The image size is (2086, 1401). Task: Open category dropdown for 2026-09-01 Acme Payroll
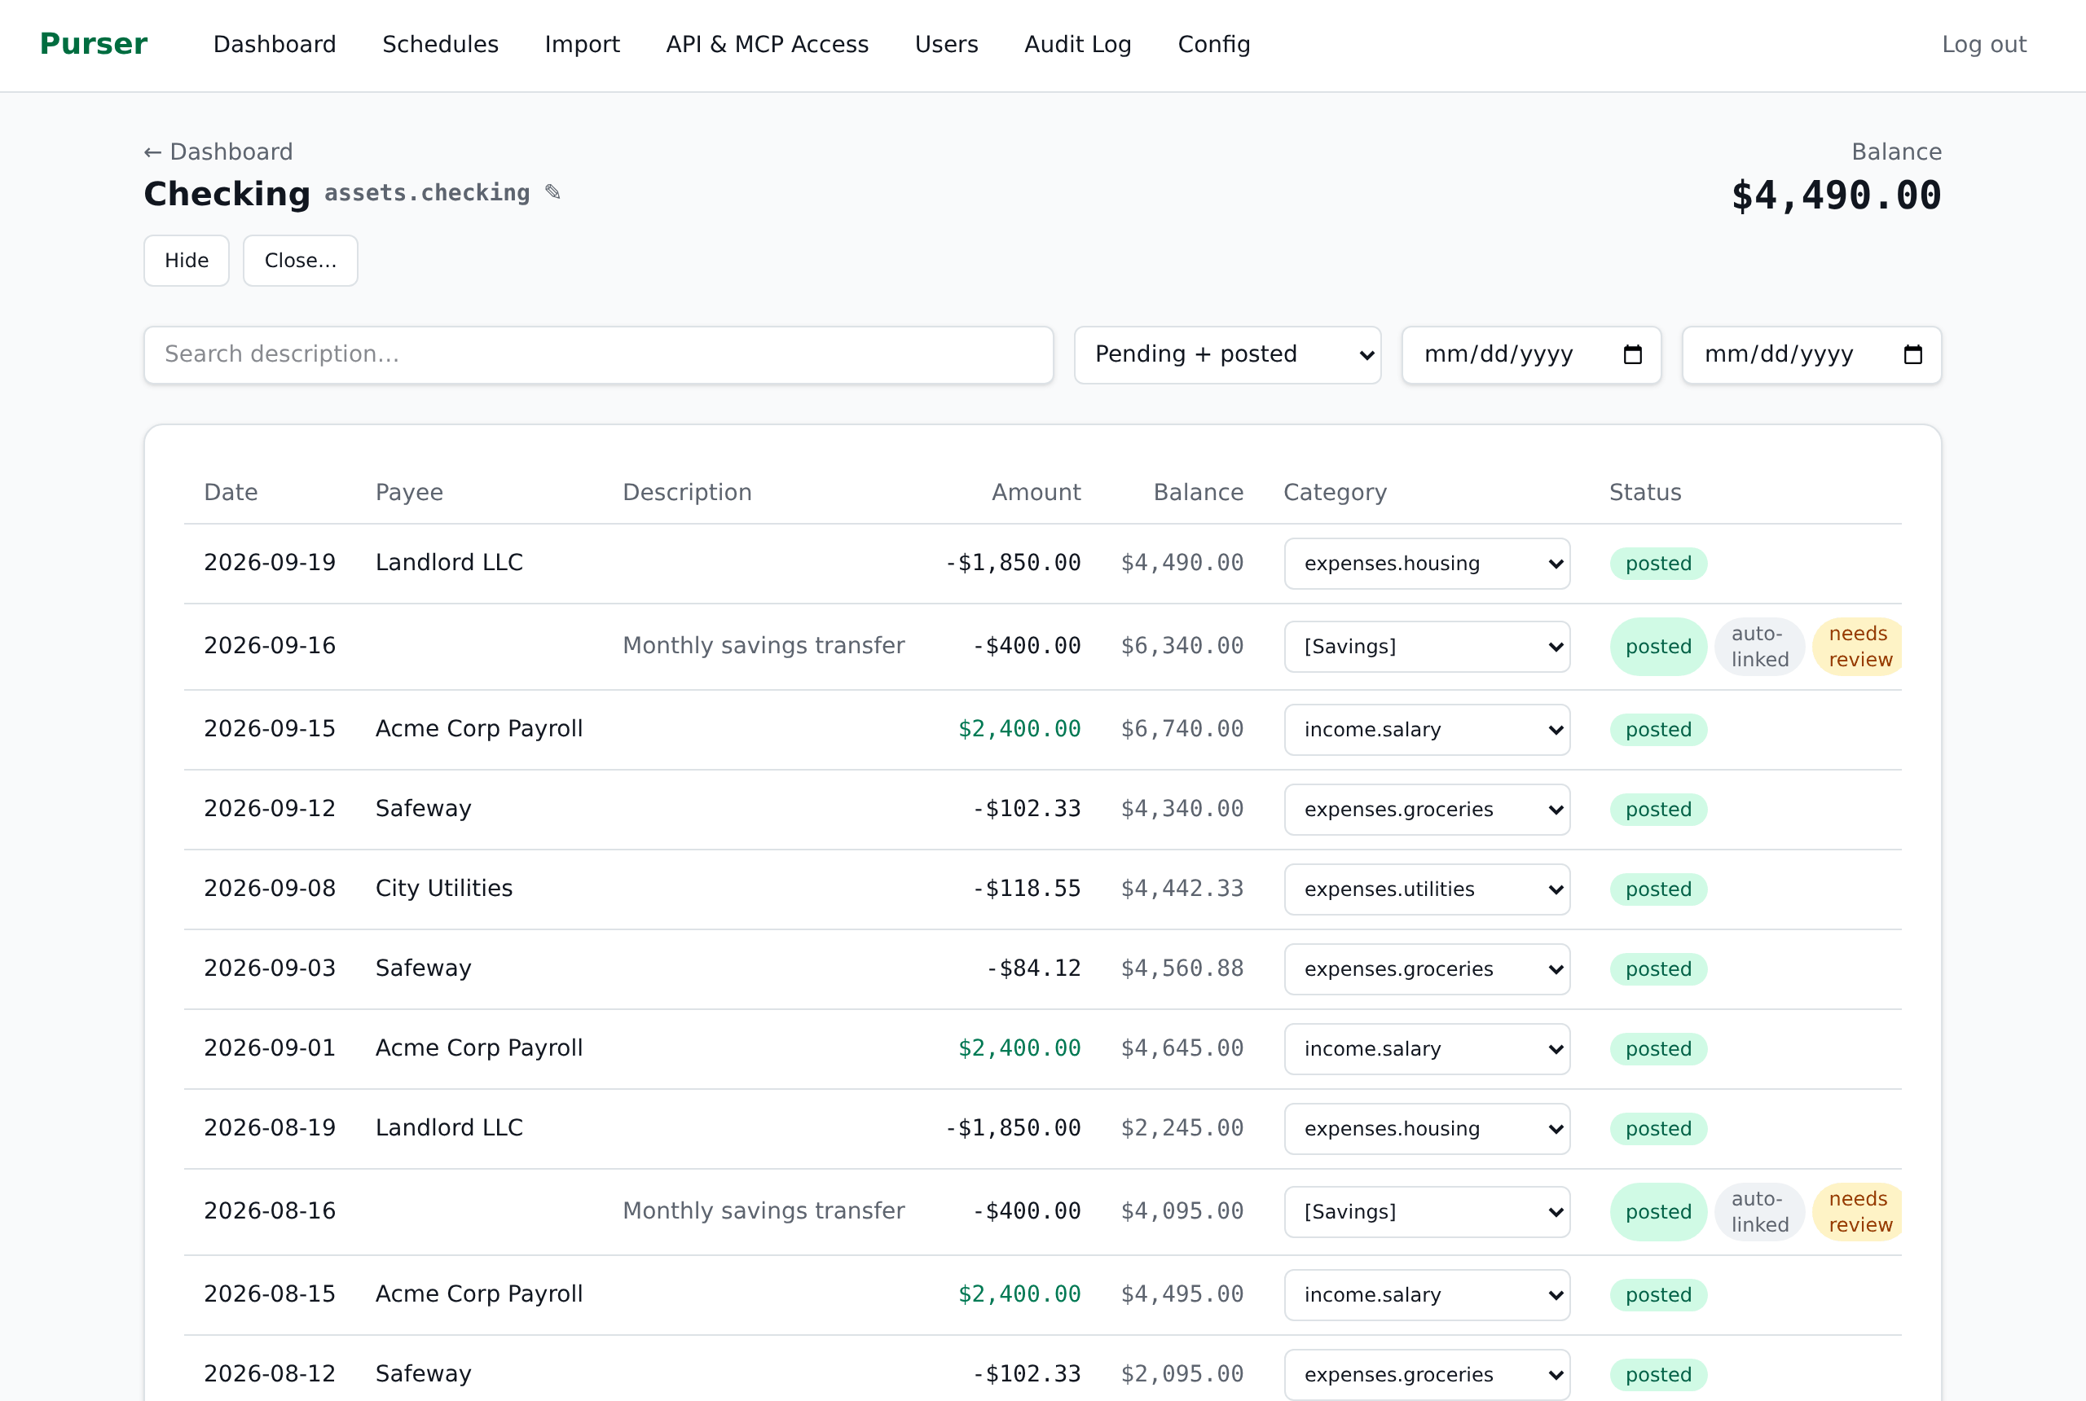(x=1427, y=1049)
